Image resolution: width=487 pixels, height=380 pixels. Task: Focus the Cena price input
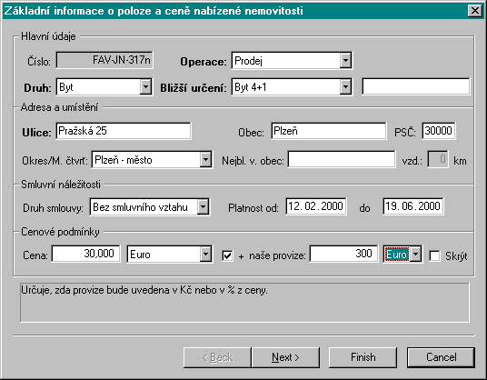point(85,254)
